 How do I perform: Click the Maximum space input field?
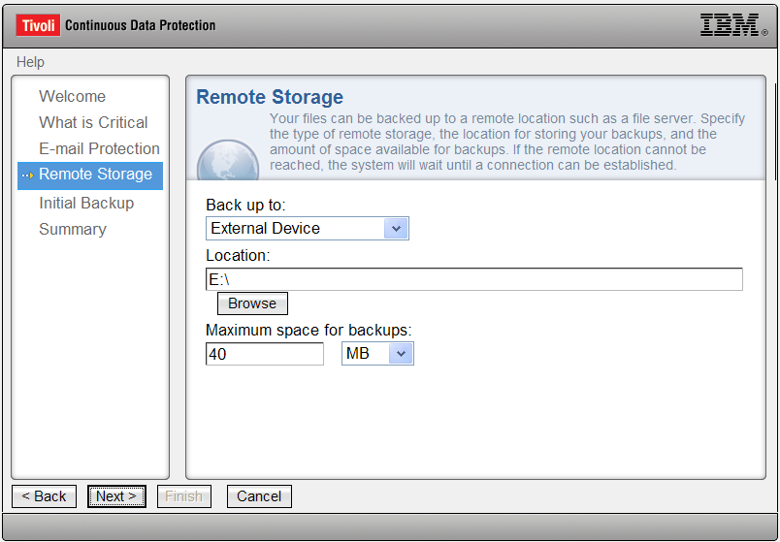tap(265, 354)
